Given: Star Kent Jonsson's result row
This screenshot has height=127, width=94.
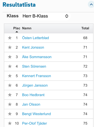Looking at the screenshot, I should (10, 47).
